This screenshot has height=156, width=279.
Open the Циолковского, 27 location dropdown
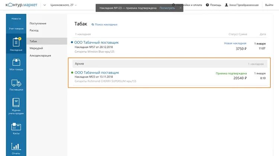(64, 5)
